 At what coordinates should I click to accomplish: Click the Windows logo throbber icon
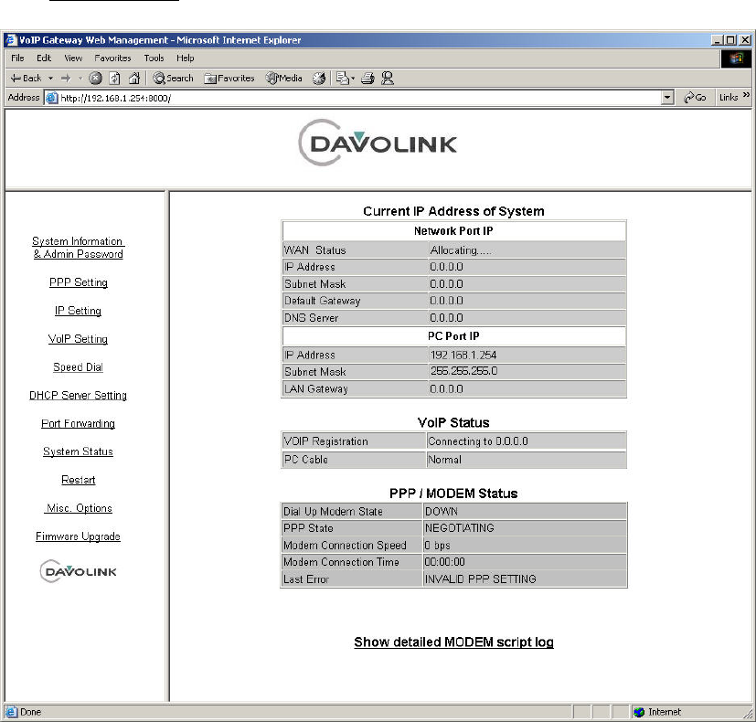tap(736, 58)
